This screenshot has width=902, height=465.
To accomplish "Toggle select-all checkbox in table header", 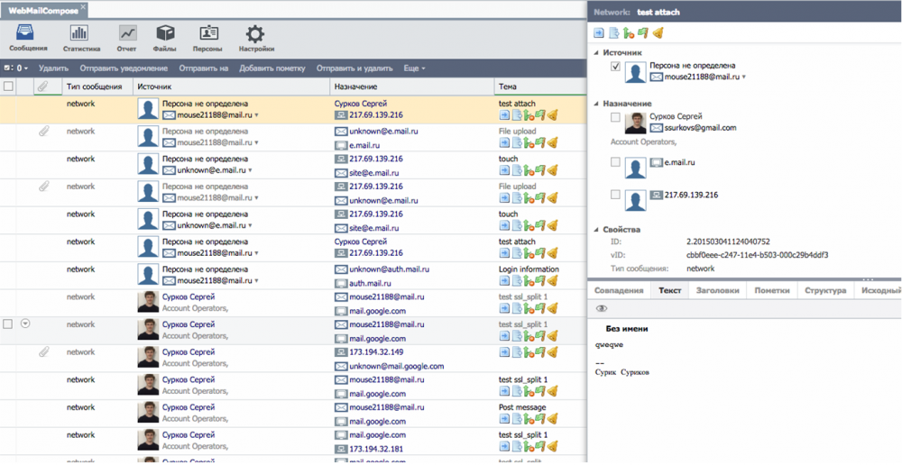I will click(8, 87).
